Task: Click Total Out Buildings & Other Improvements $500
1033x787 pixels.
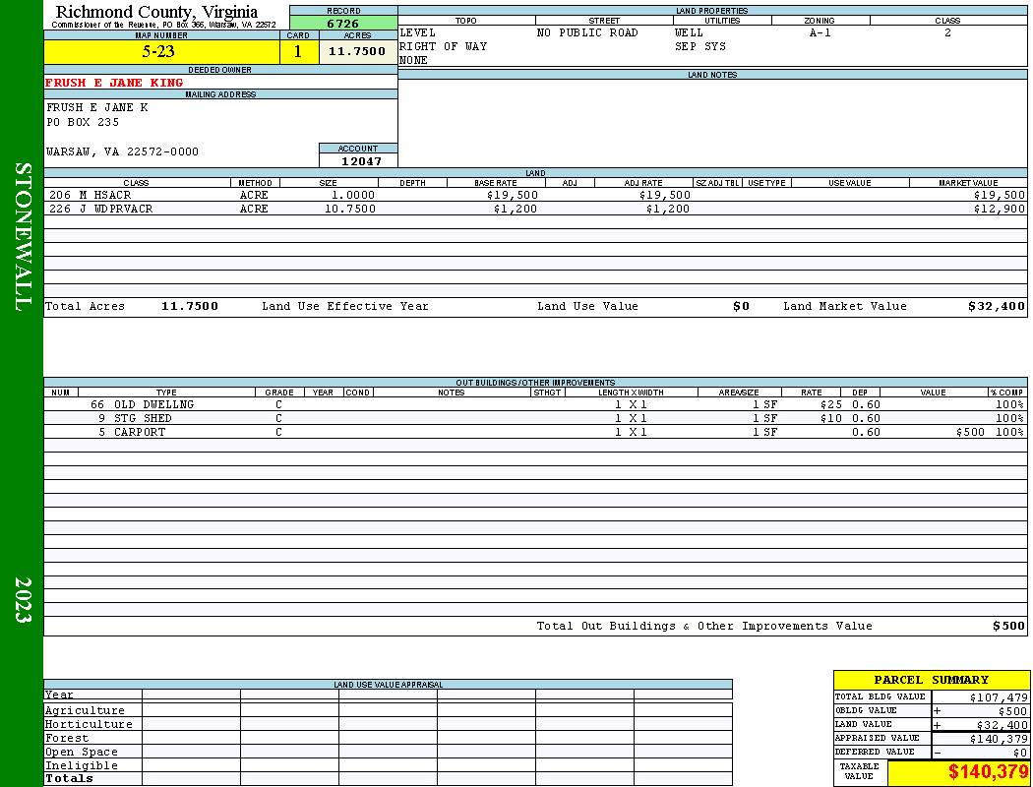Action: [1009, 627]
